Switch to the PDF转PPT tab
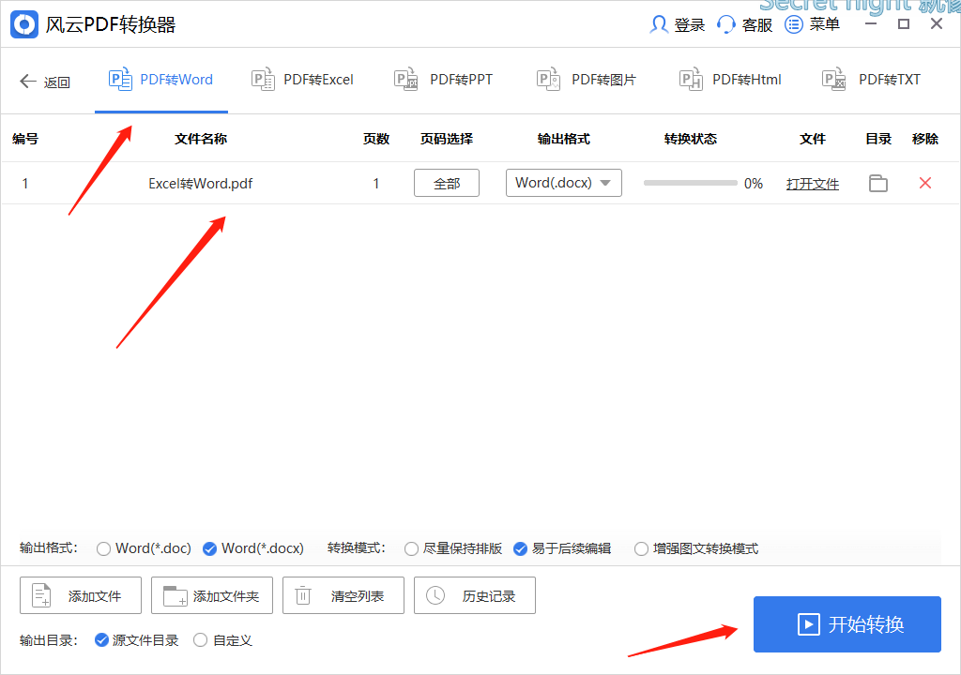Image resolution: width=961 pixels, height=675 pixels. [444, 80]
